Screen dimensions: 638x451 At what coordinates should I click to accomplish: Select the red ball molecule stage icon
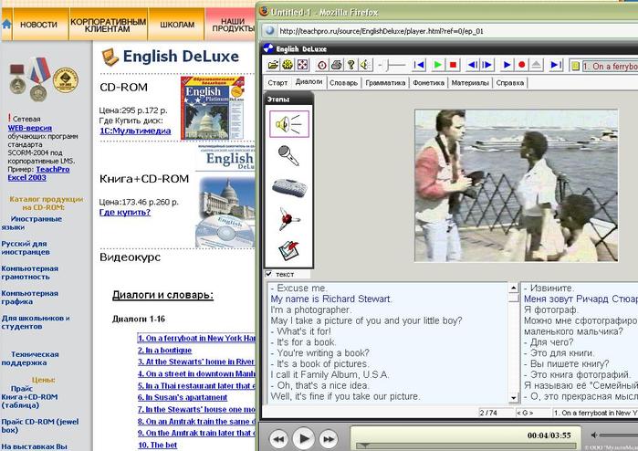(x=289, y=218)
